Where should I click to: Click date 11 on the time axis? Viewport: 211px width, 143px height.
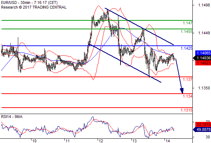68,141
